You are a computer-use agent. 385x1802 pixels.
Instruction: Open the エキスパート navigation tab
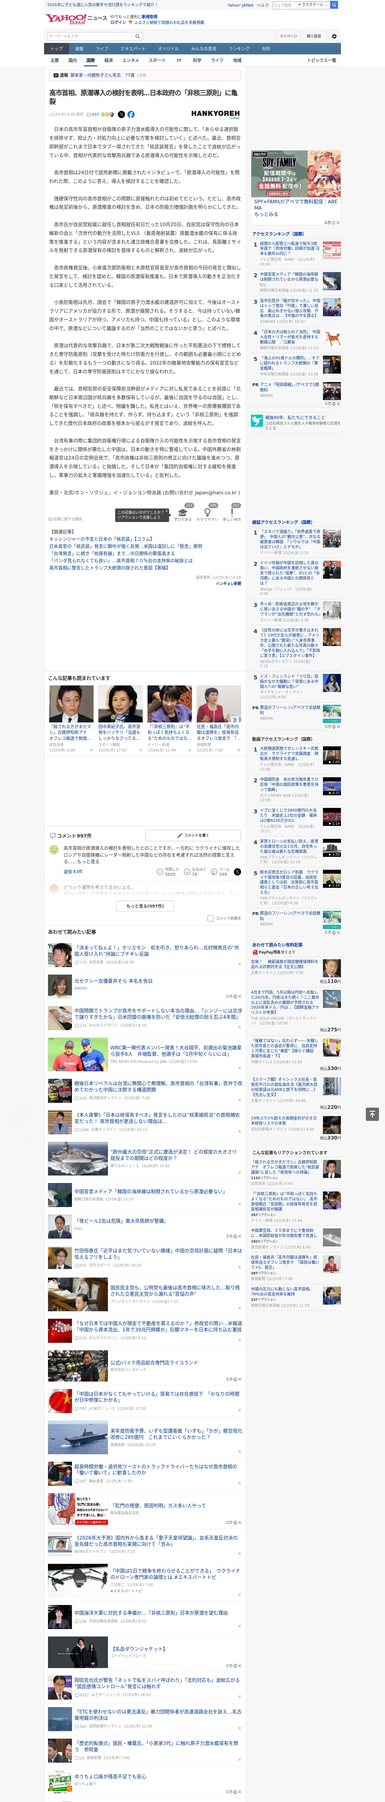coord(133,48)
